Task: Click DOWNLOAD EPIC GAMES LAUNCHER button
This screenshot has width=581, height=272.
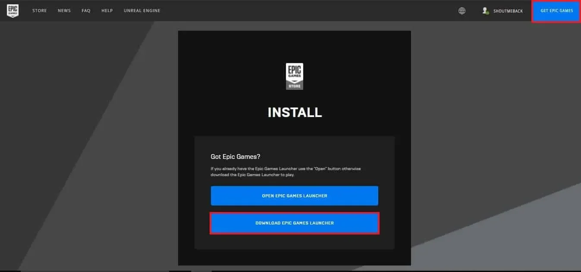Action: [x=295, y=223]
